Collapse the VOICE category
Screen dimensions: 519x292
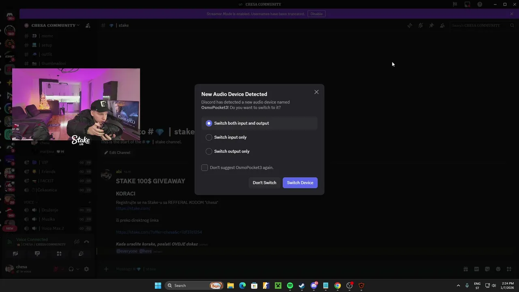click(x=30, y=202)
